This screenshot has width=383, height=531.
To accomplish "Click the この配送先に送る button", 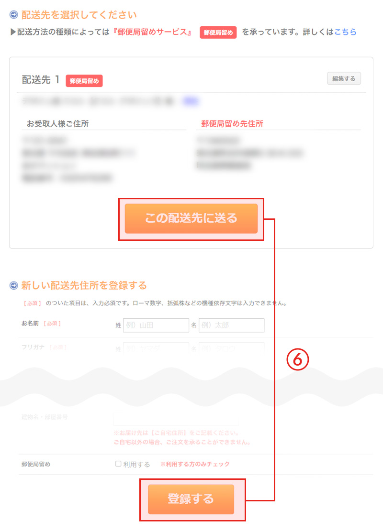I will coord(191,218).
